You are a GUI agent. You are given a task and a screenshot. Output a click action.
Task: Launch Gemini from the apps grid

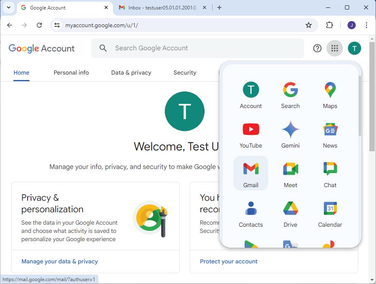click(x=290, y=135)
